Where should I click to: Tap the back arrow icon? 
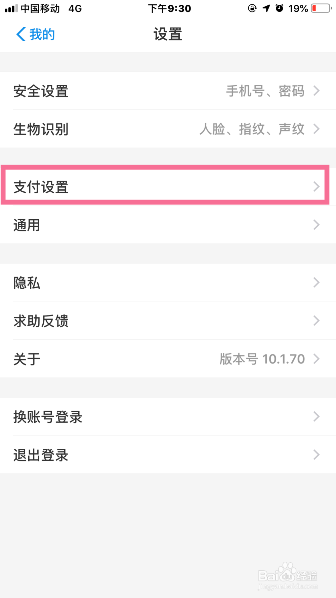pyautogui.click(x=21, y=34)
